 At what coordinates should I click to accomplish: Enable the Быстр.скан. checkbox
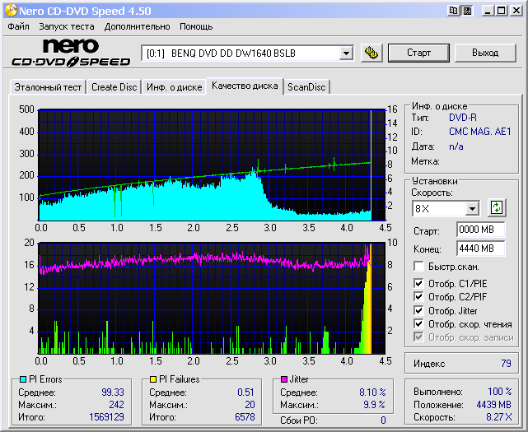pos(418,267)
